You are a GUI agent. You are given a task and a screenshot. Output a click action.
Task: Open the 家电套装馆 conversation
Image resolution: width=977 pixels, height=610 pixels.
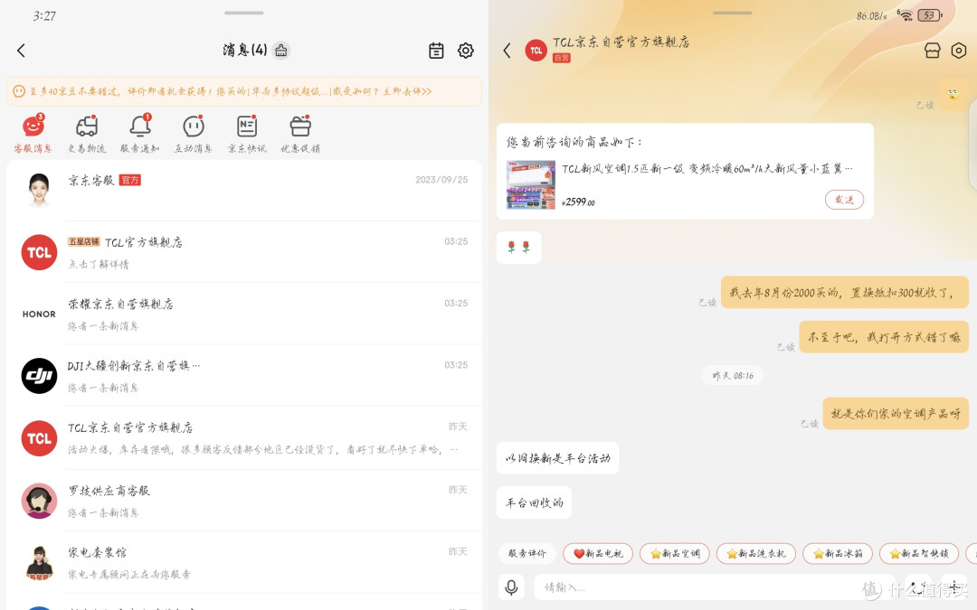click(244, 562)
